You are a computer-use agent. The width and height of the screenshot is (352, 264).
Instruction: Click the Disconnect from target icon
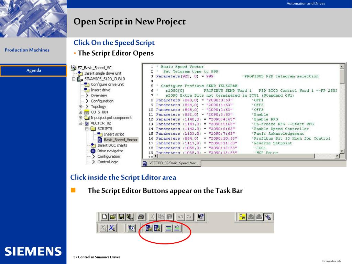(268, 217)
